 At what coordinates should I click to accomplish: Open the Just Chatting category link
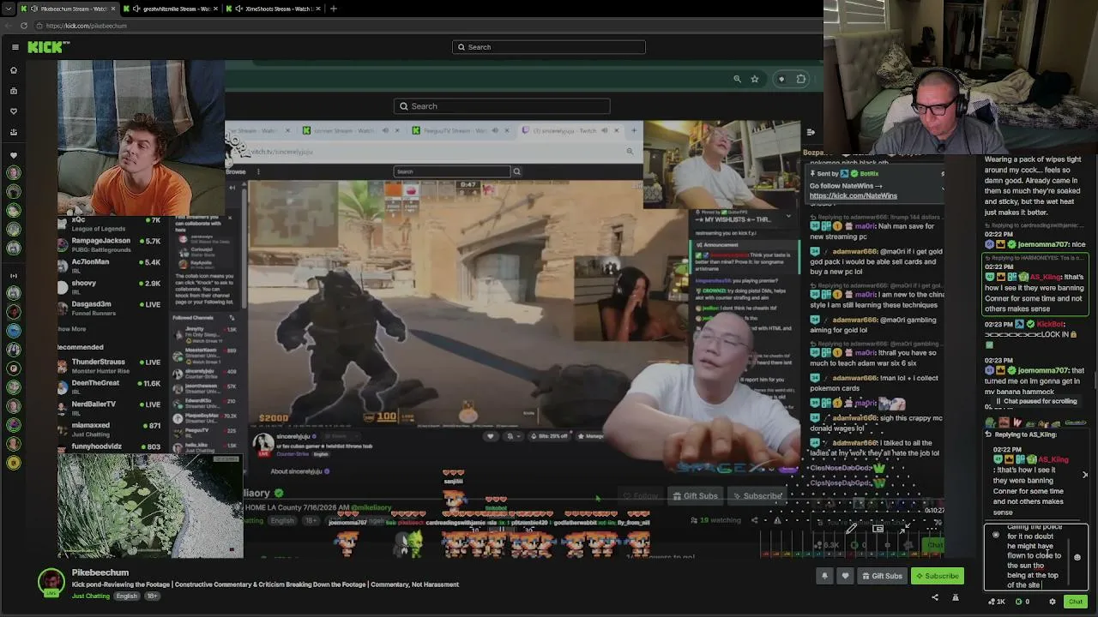(91, 596)
